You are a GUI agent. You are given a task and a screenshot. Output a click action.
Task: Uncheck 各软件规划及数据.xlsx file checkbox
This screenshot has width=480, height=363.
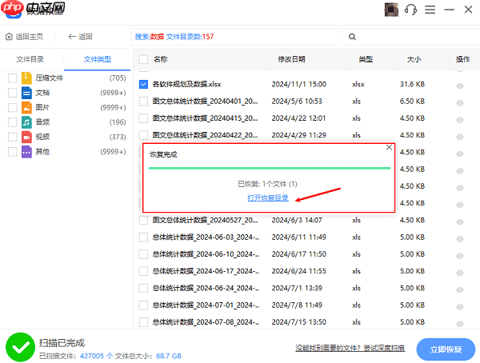click(143, 84)
